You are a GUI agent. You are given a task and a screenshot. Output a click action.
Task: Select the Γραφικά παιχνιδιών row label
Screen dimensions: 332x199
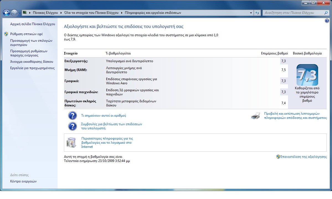tap(81, 92)
